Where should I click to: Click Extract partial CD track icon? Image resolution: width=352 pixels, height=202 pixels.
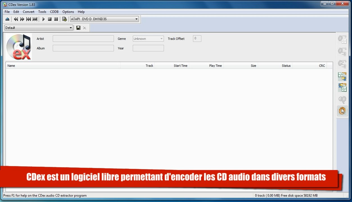(342, 64)
